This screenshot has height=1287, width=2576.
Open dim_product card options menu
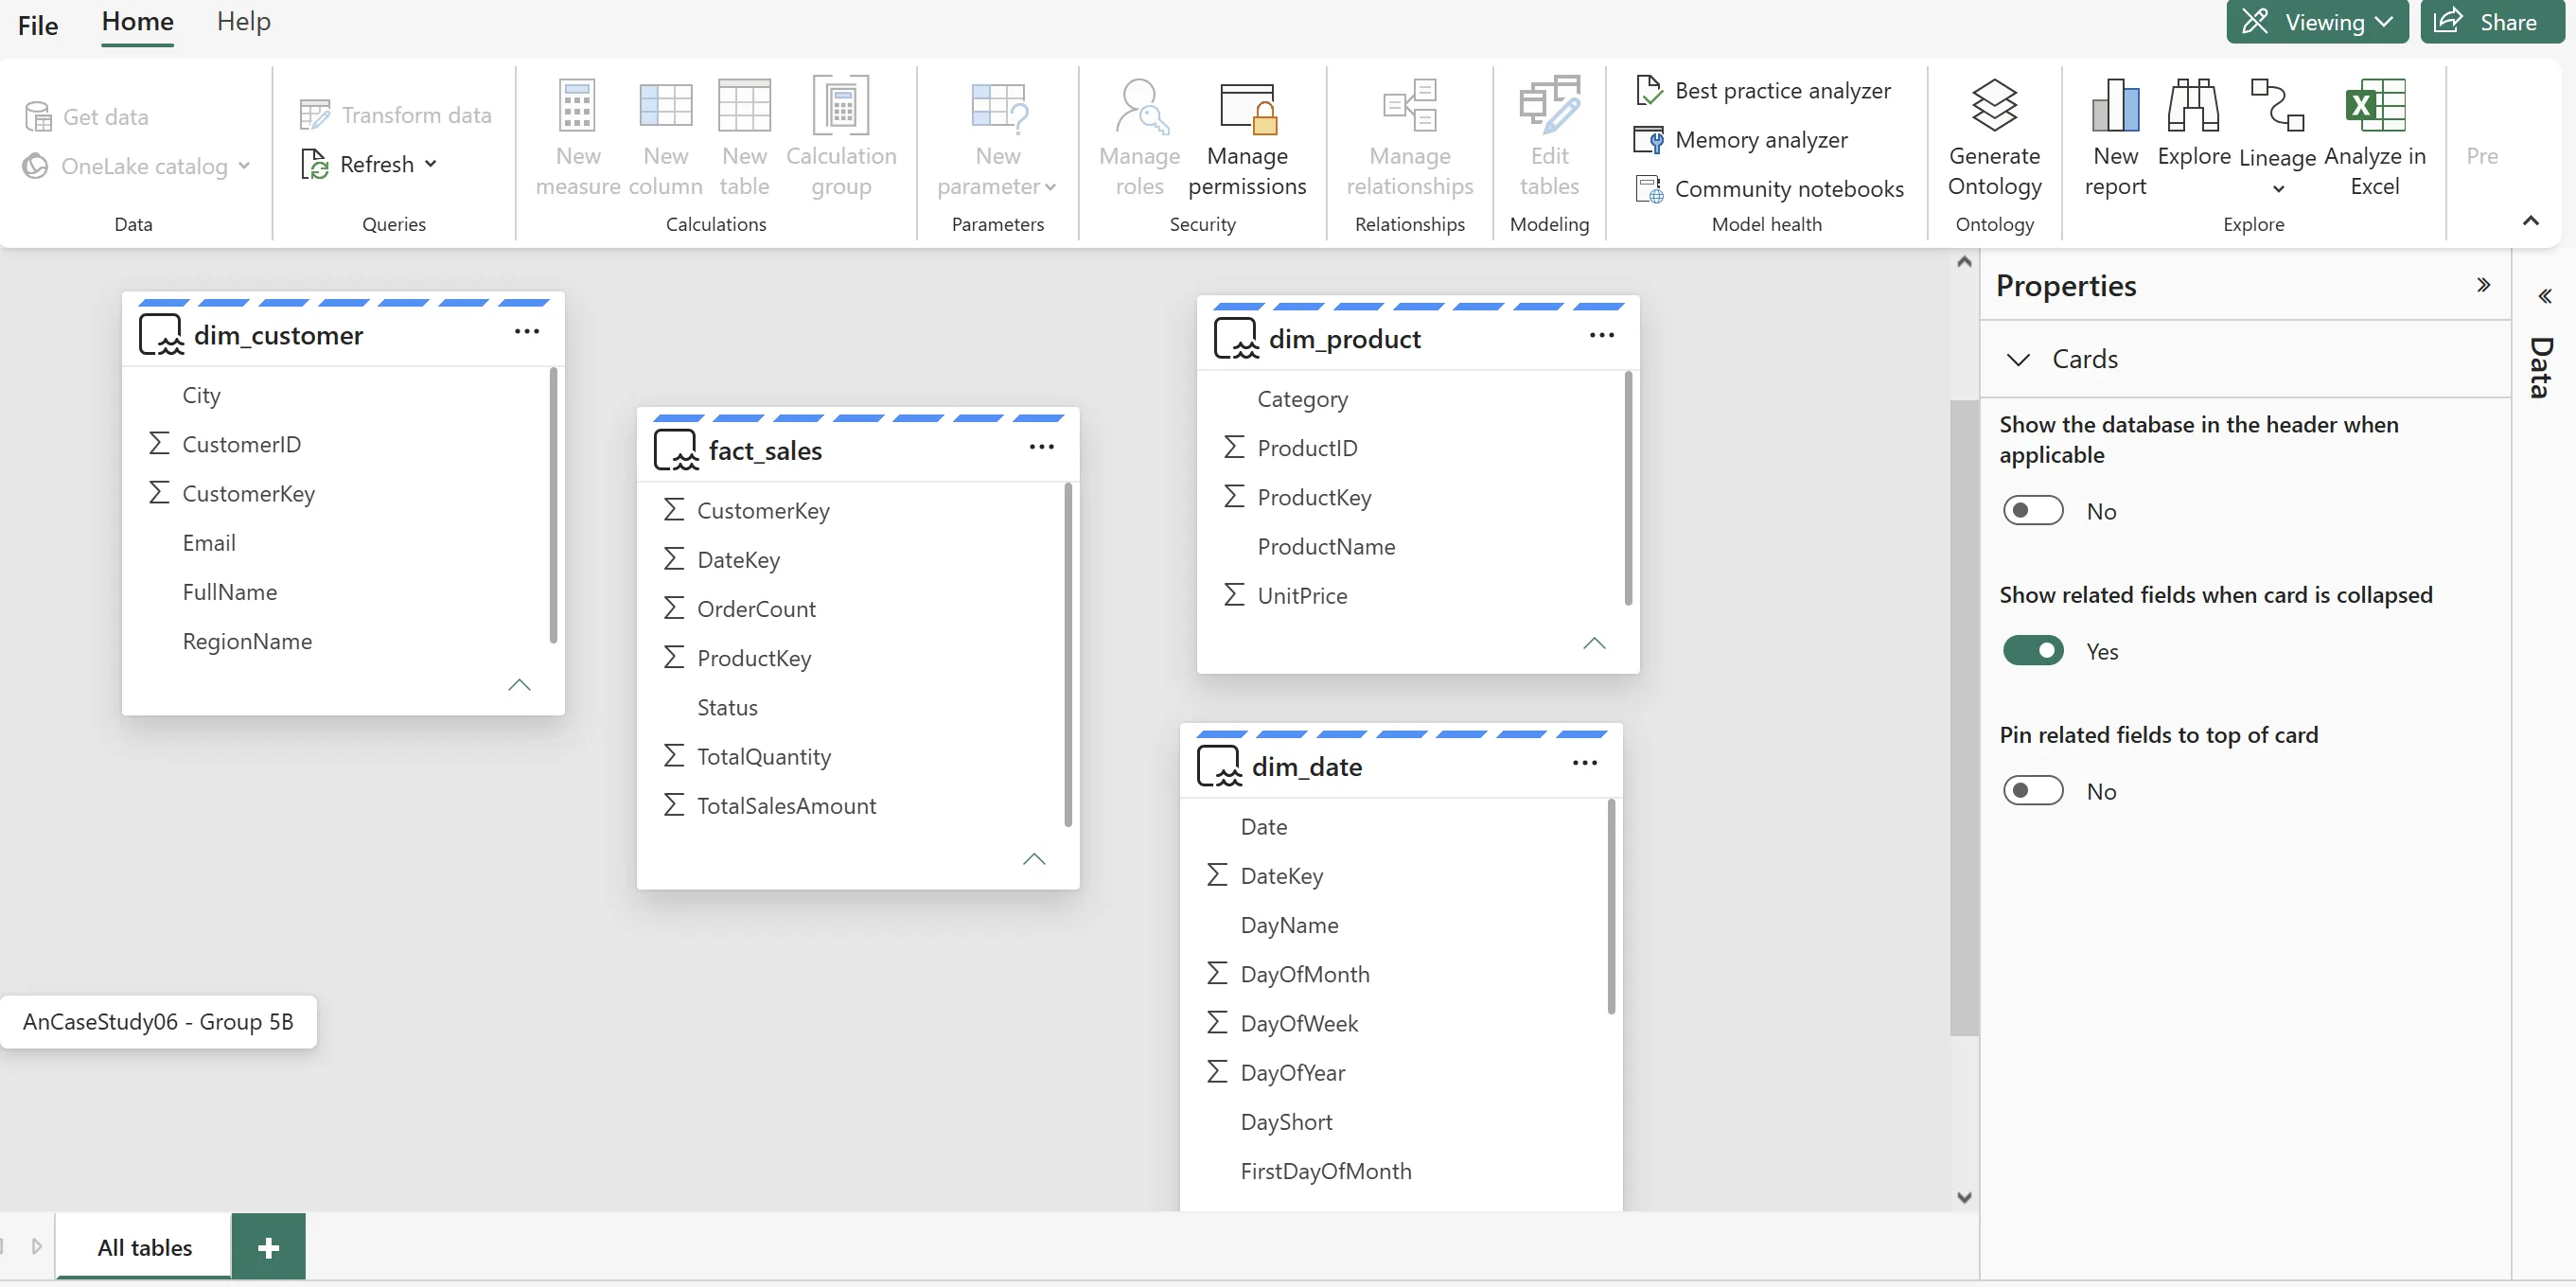click(x=1601, y=335)
